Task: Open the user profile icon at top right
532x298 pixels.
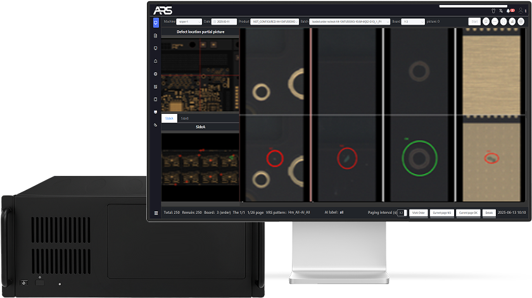Action: pyautogui.click(x=521, y=11)
